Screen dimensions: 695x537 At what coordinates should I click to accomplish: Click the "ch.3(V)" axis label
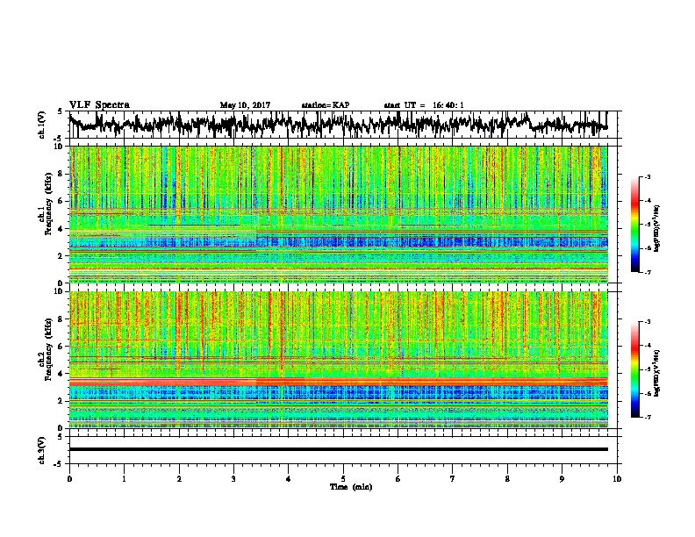42,450
